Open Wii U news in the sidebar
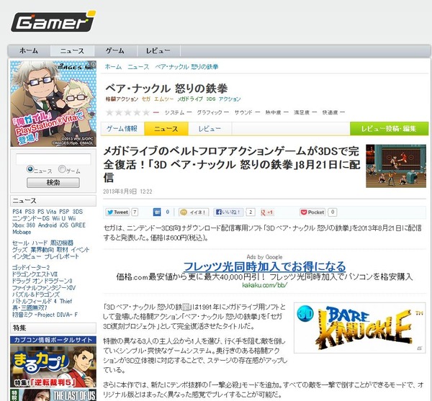Viewport: 432px width, 401px height. point(59,218)
